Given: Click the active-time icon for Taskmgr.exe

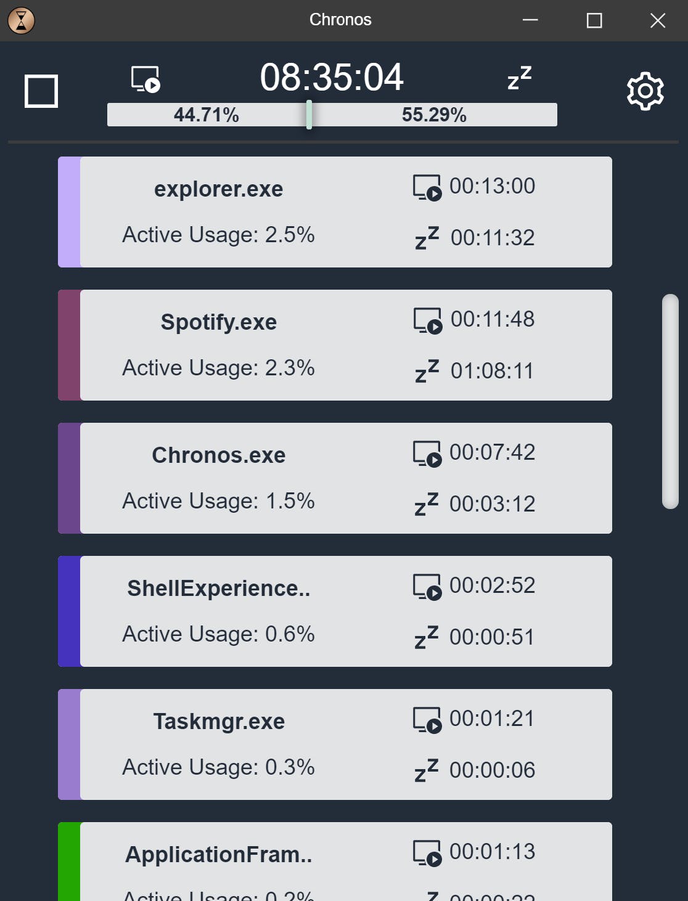Looking at the screenshot, I should (427, 720).
